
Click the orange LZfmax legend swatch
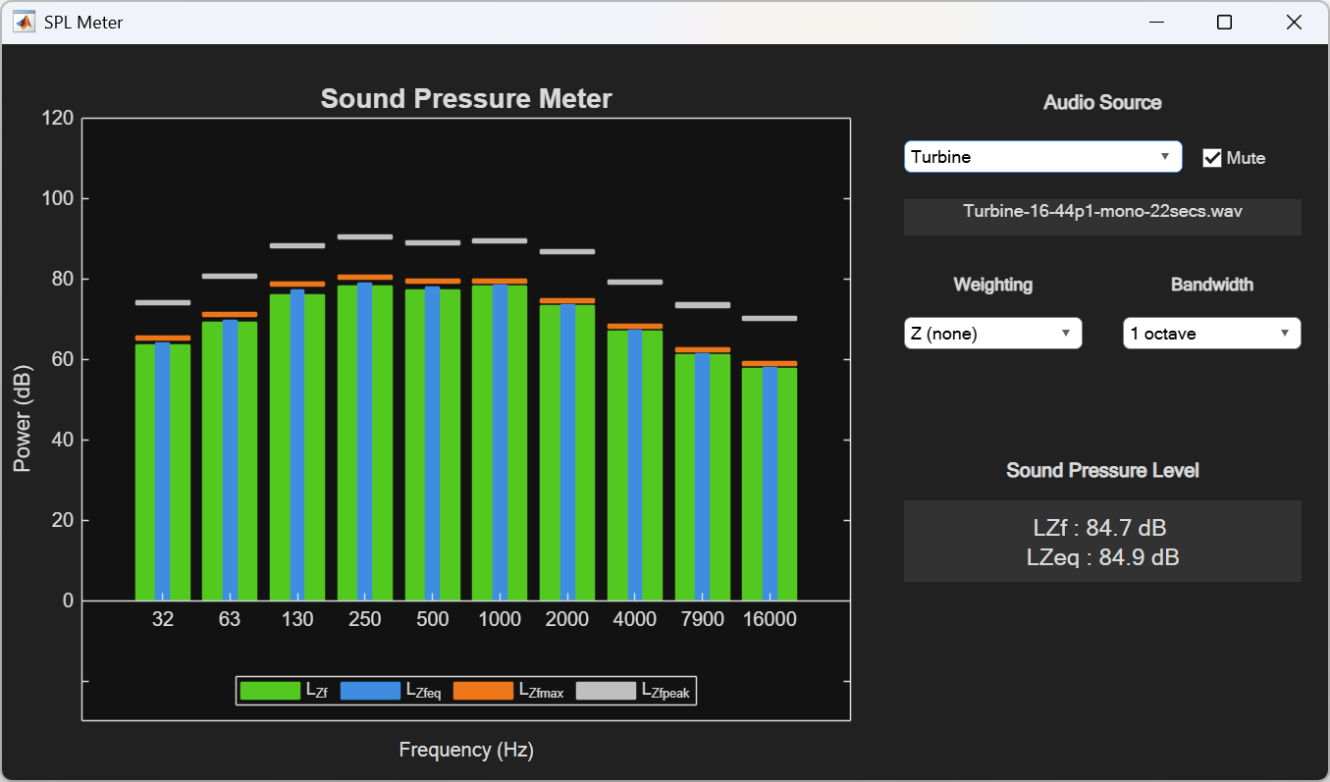(x=484, y=691)
